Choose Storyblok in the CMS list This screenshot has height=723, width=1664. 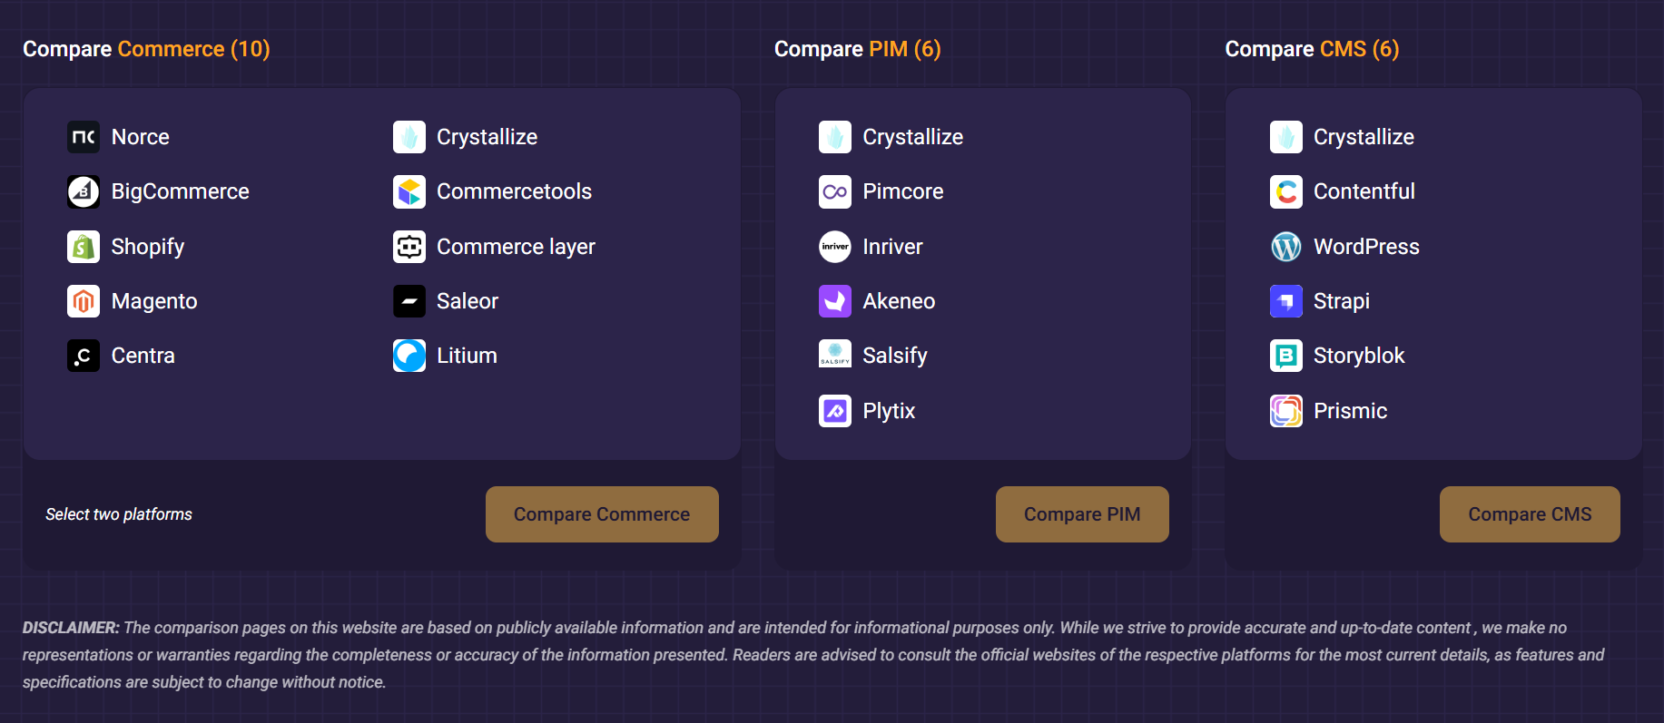point(1358,356)
